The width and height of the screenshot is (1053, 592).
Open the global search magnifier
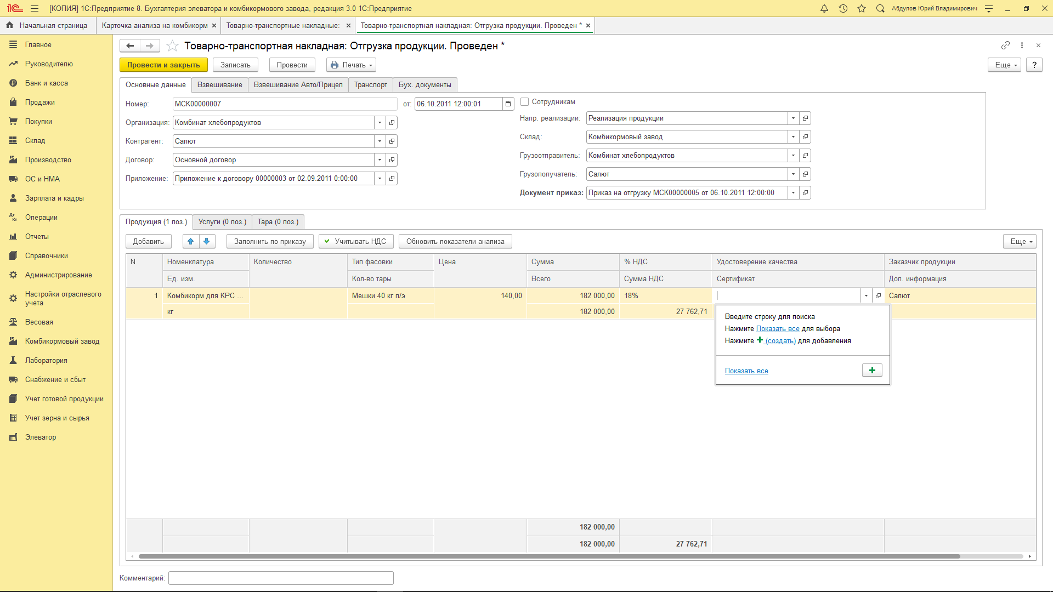[x=880, y=8]
